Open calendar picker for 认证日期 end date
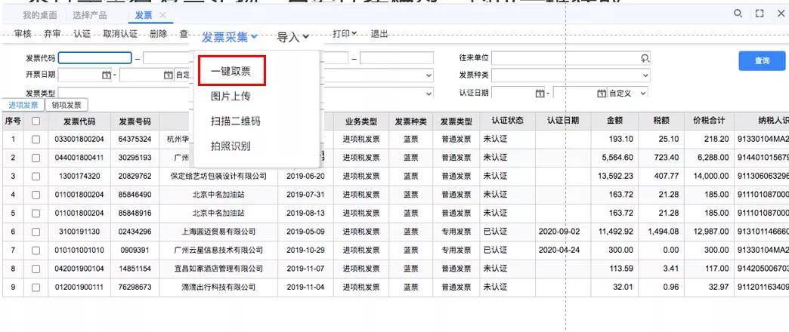Screen dimensions: 789x332 (x=601, y=93)
